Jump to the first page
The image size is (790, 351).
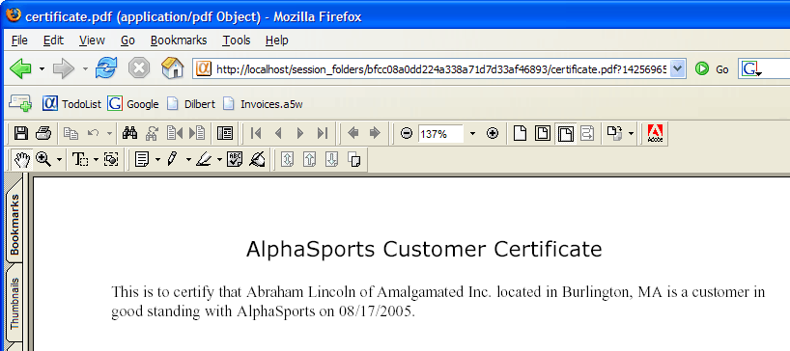point(256,133)
